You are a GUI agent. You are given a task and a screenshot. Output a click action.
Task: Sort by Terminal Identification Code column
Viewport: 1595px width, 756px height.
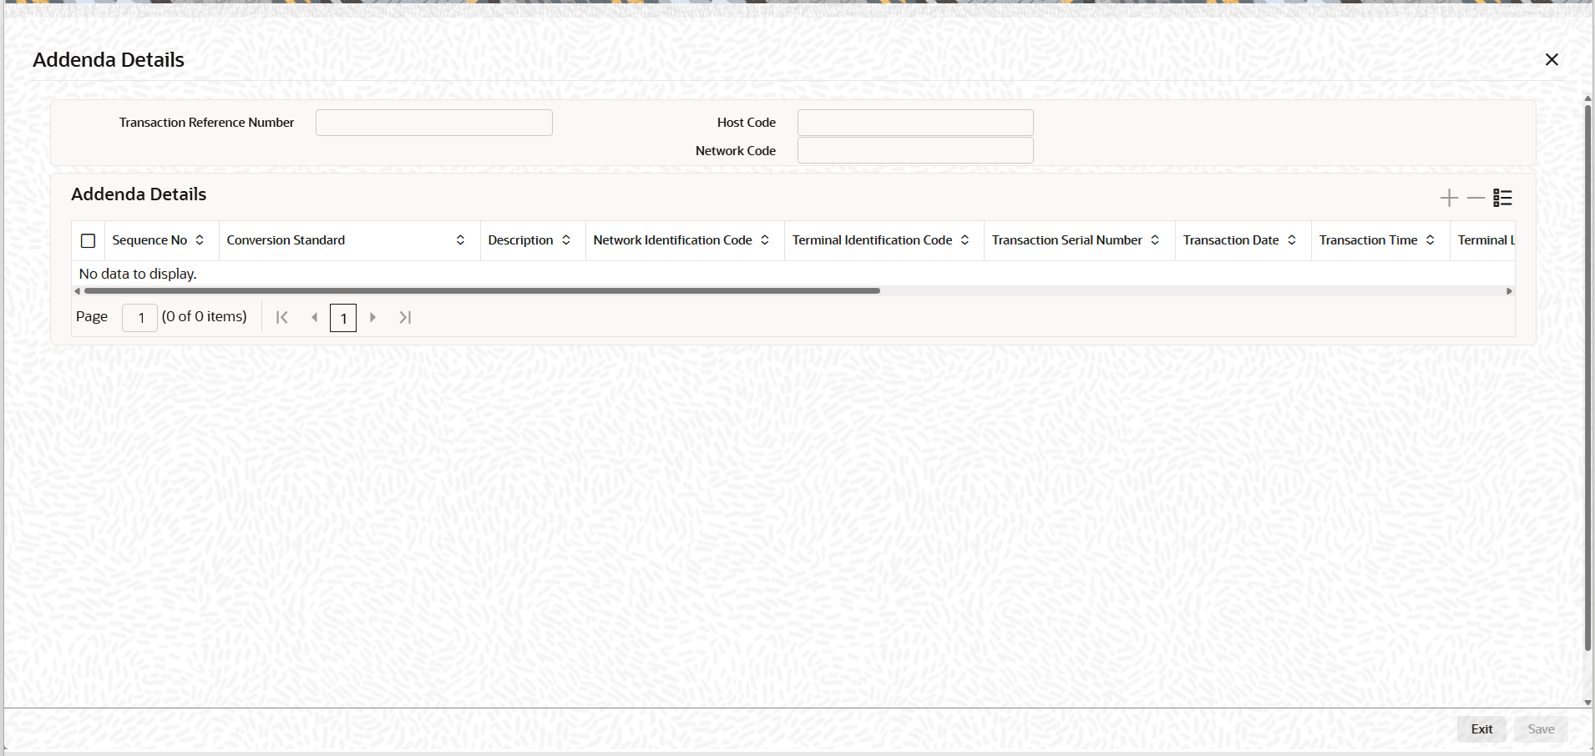pyautogui.click(x=965, y=240)
